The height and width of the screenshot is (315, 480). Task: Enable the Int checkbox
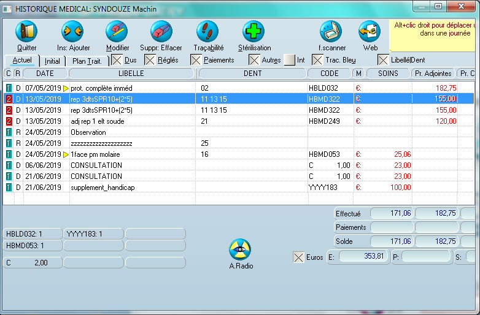pyautogui.click(x=289, y=60)
